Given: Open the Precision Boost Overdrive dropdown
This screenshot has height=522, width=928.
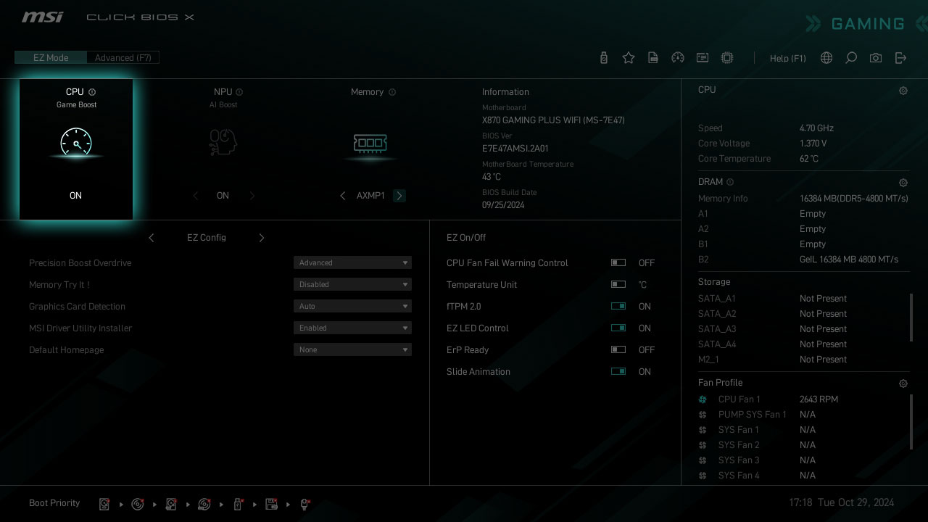Looking at the screenshot, I should pos(352,263).
